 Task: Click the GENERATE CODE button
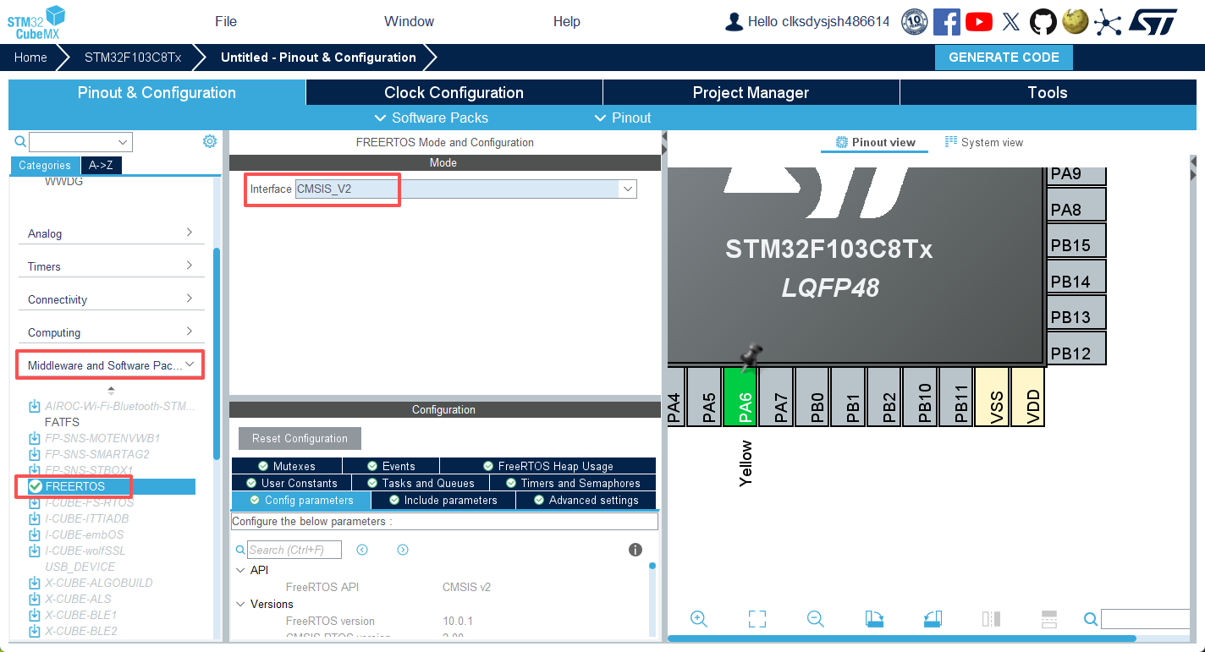[1004, 58]
